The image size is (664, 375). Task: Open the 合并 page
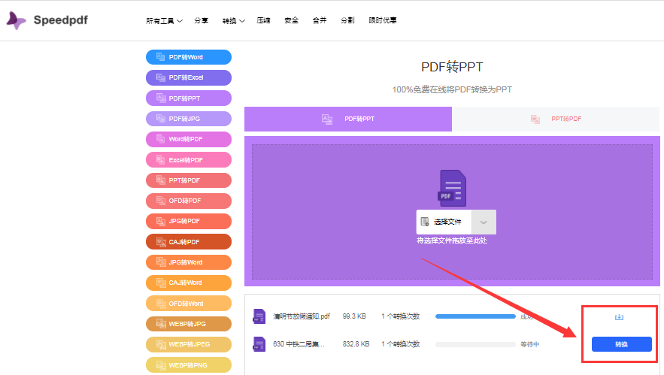tap(320, 20)
